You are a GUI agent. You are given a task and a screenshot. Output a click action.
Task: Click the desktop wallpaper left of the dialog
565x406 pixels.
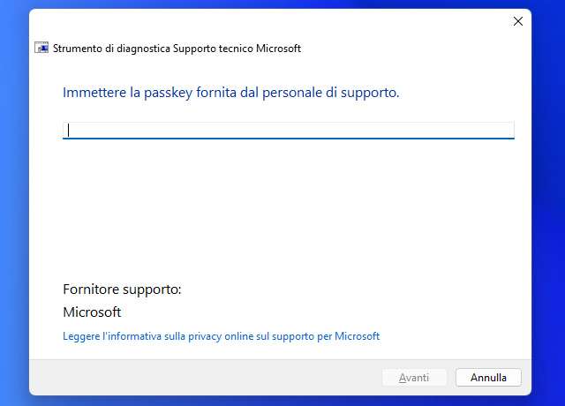[13, 203]
